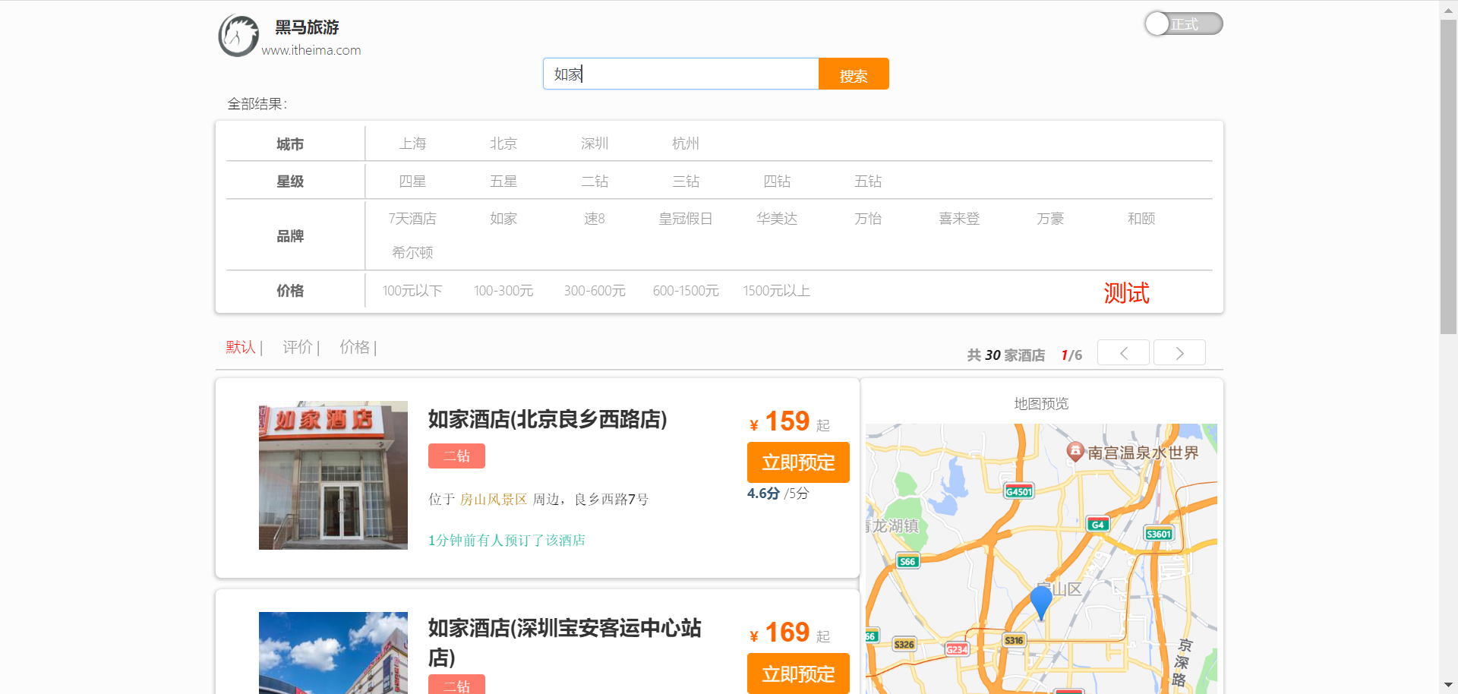
Task: Select star level 三钻
Action: pyautogui.click(x=686, y=181)
